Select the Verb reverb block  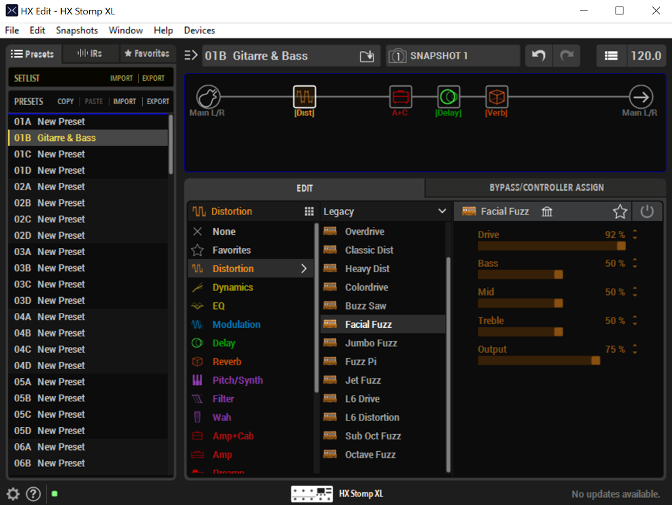(x=496, y=97)
